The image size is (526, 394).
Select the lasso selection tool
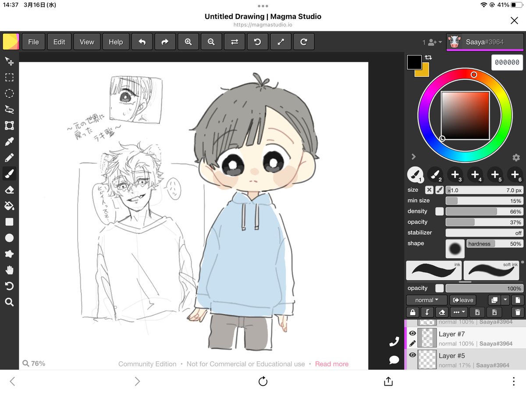tap(9, 109)
